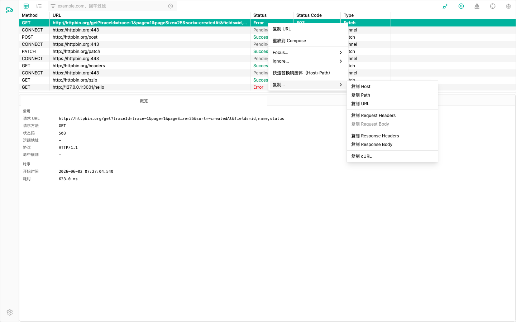The image size is (516, 322).
Task: Expand the Focus... submenu arrow
Action: click(341, 53)
